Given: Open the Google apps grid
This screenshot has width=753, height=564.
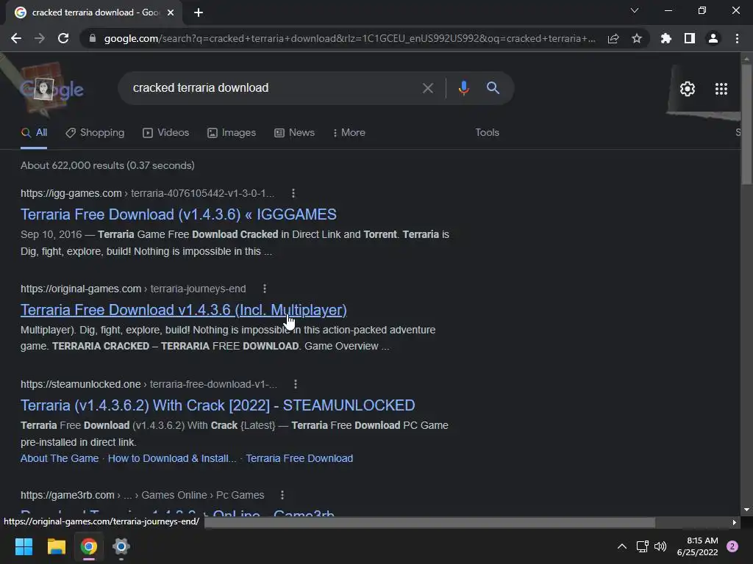Looking at the screenshot, I should (x=721, y=89).
